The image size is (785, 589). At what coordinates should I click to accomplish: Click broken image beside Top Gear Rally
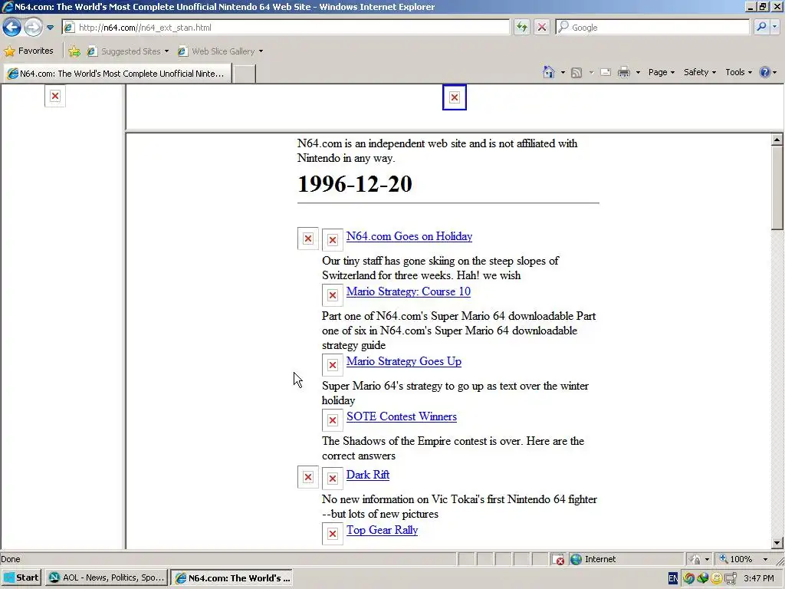point(333,534)
